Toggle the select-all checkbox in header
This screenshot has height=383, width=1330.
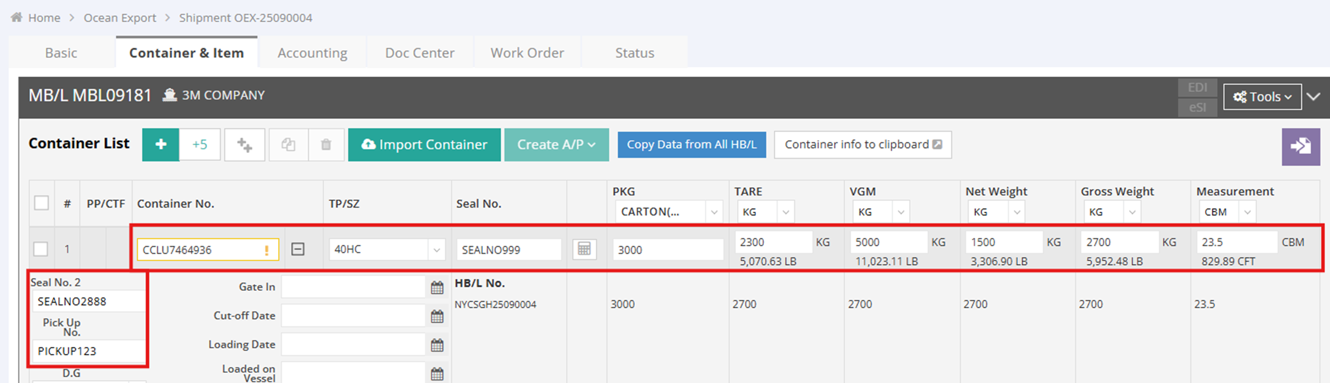coord(41,203)
